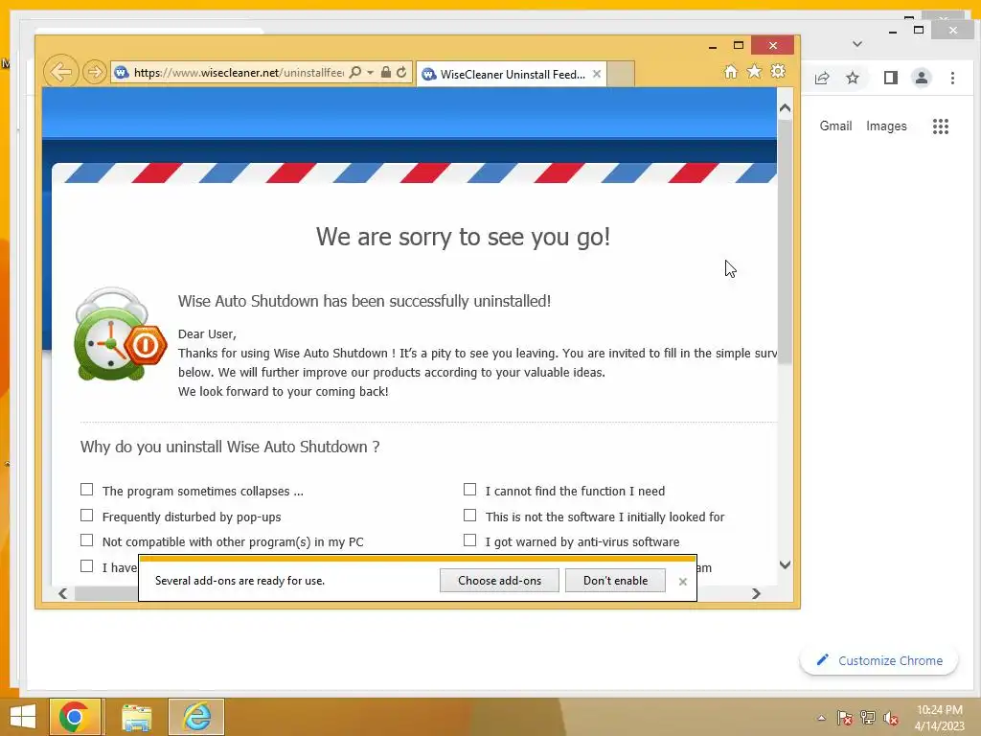The image size is (981, 736).
Task: Click the wisecleaner.net address field
Action: (x=239, y=73)
